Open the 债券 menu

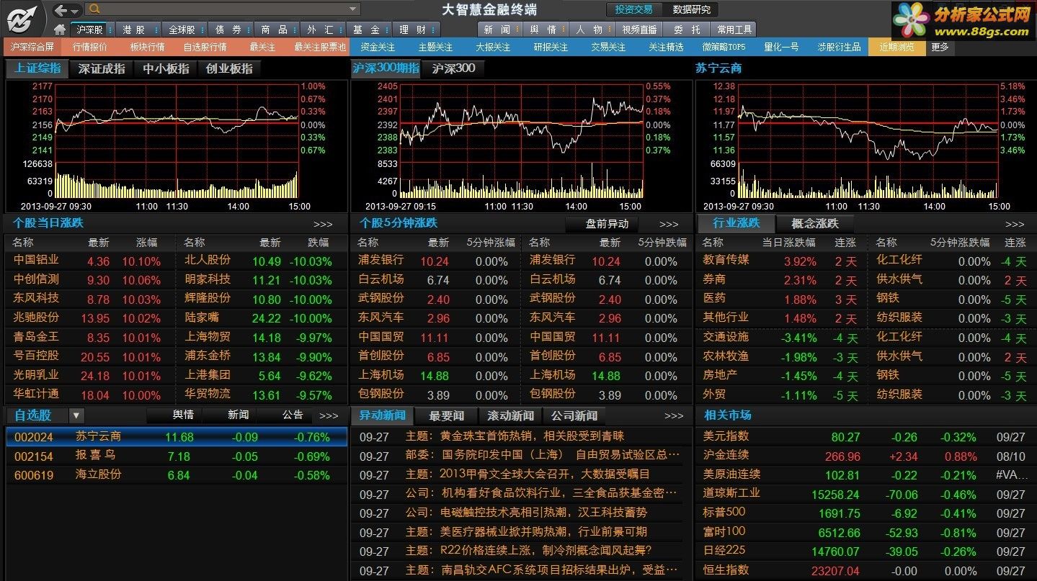click(x=228, y=30)
